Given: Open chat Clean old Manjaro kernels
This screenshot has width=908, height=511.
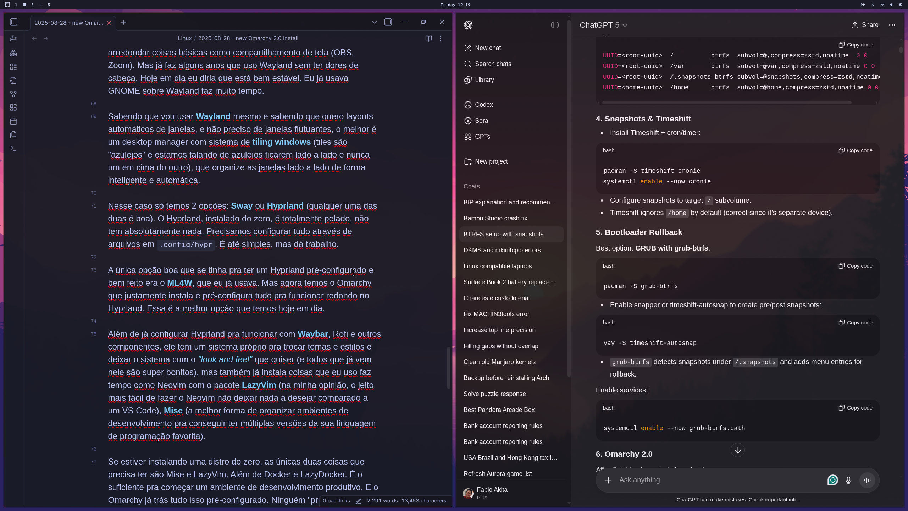Looking at the screenshot, I should pyautogui.click(x=511, y=362).
